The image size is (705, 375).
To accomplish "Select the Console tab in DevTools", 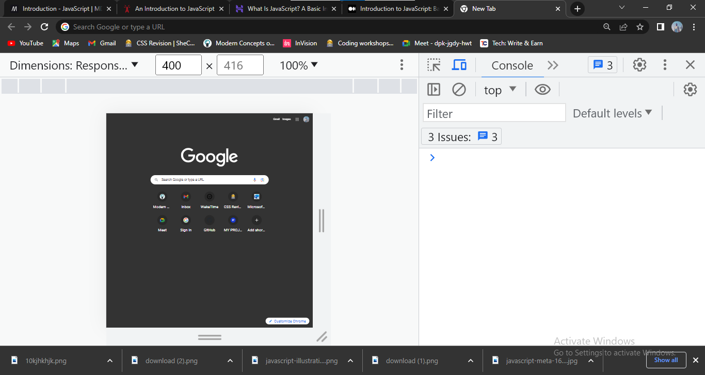I will click(512, 65).
